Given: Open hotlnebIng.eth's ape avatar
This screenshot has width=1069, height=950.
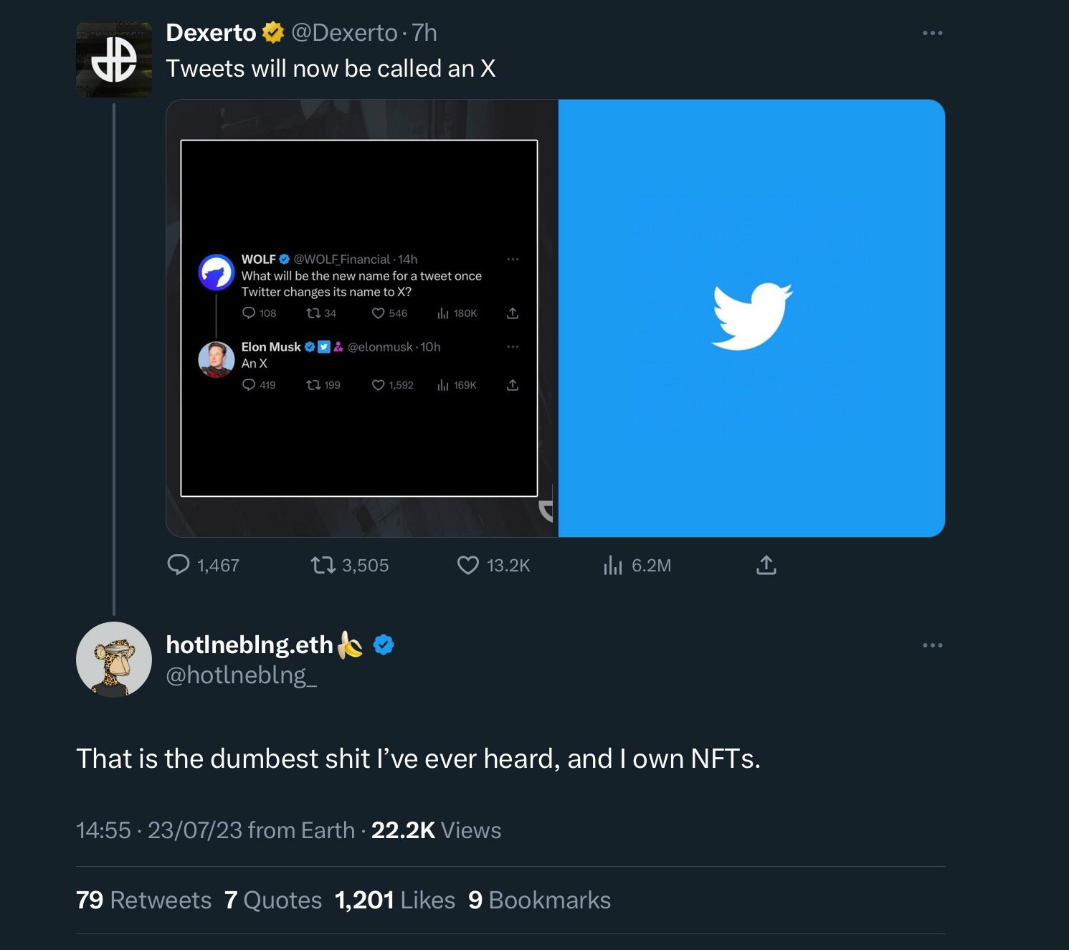Looking at the screenshot, I should pyautogui.click(x=114, y=659).
